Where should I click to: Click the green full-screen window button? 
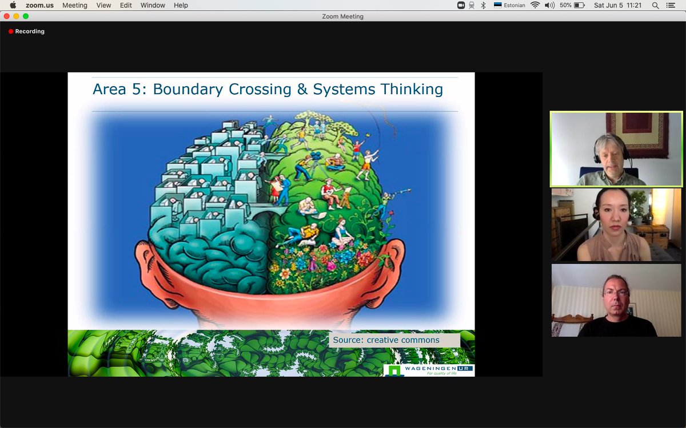[x=26, y=16]
